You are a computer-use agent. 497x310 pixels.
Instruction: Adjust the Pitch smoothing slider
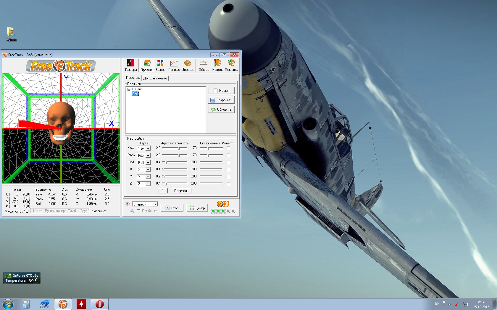coord(211,155)
